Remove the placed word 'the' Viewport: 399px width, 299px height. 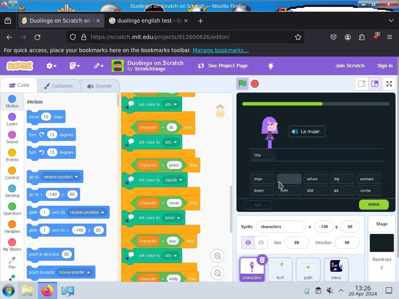click(263, 155)
